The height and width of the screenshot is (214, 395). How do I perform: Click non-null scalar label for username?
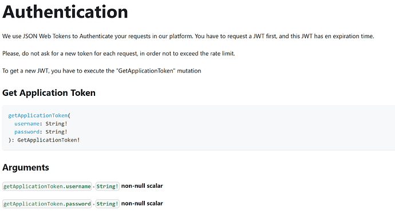tap(142, 186)
